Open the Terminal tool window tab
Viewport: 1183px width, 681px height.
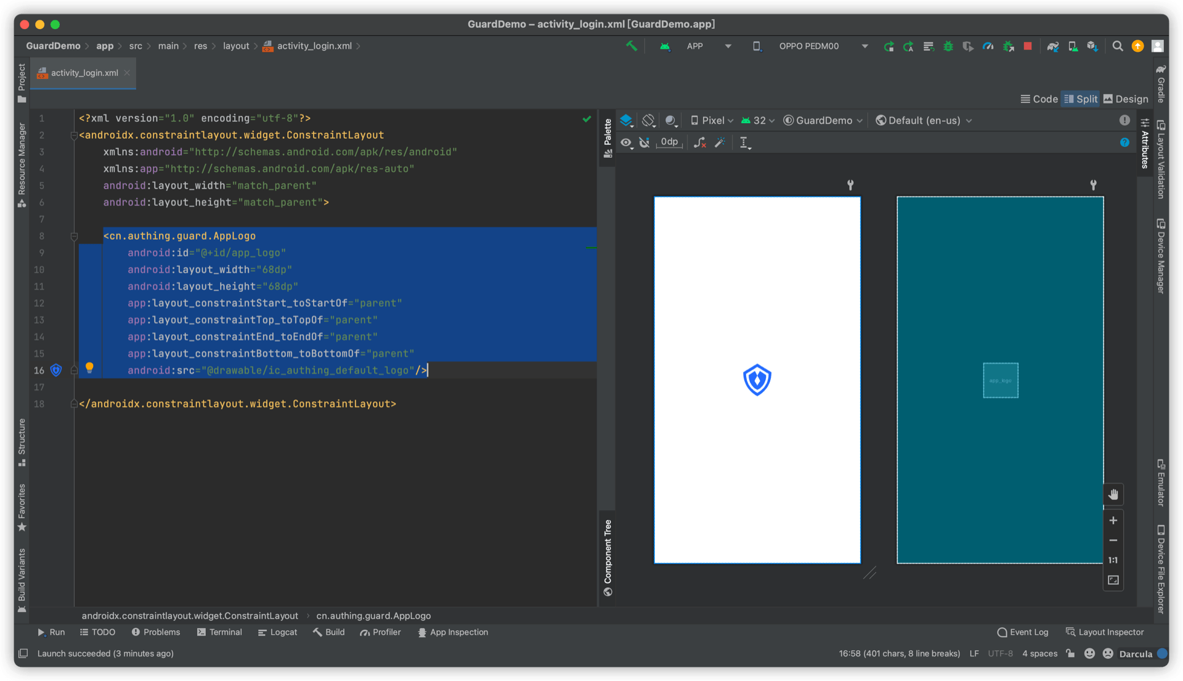point(219,632)
